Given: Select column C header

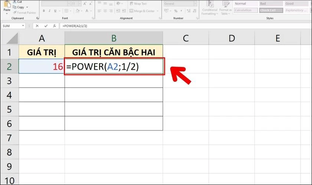Looking at the screenshot, I should point(186,38).
